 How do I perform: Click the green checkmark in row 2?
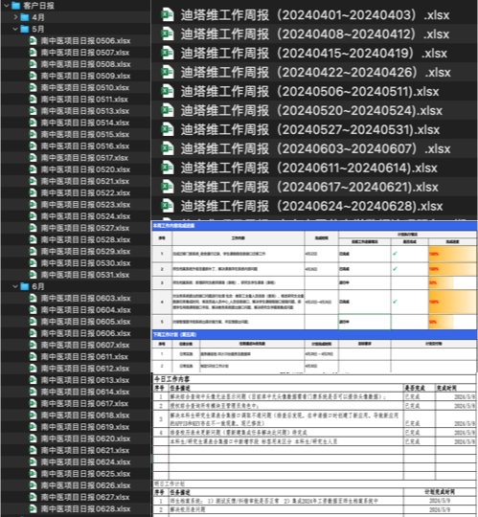[396, 269]
